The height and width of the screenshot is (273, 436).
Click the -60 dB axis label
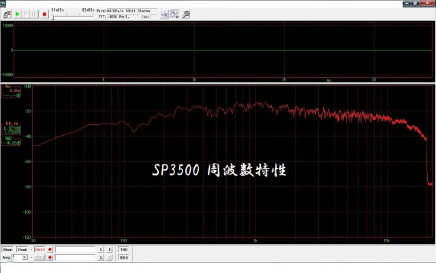27,162
